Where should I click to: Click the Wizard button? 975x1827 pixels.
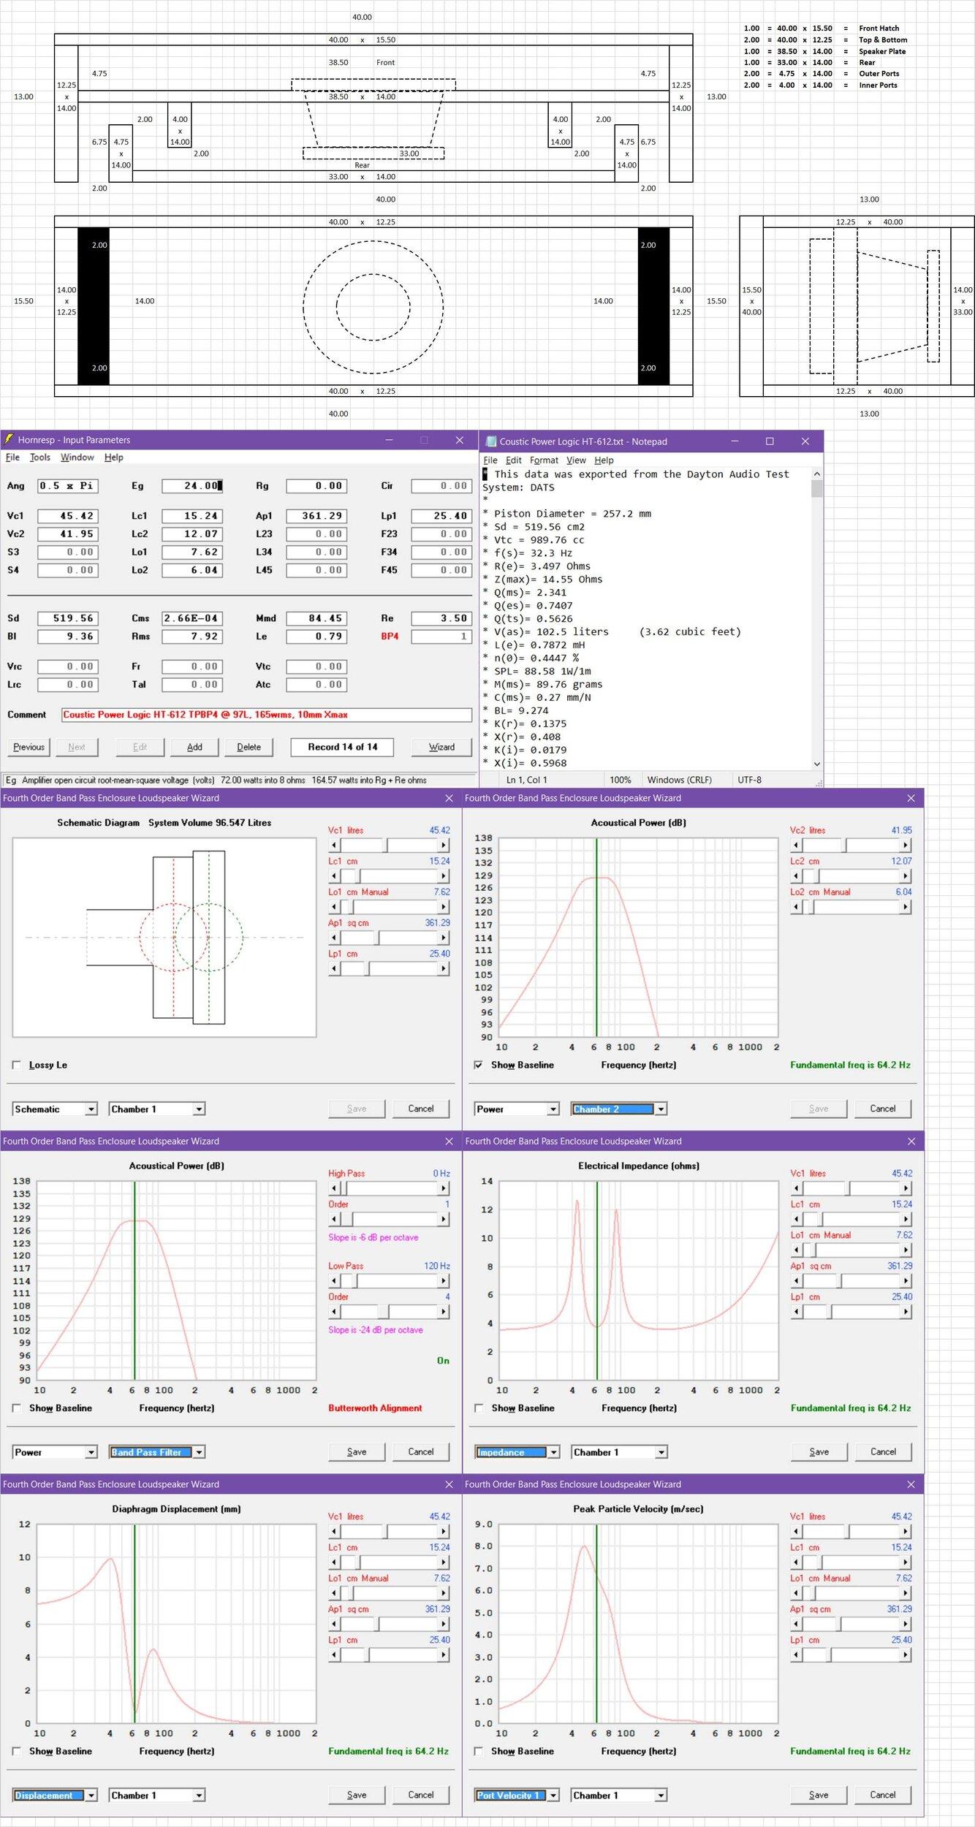pos(441,747)
